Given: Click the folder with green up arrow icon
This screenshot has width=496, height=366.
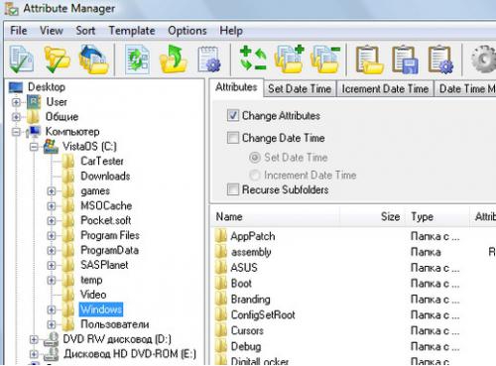Looking at the screenshot, I should click(174, 60).
